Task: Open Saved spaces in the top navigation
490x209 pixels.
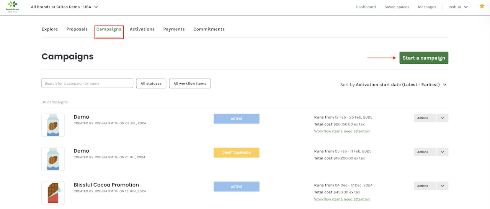Action: (x=397, y=7)
